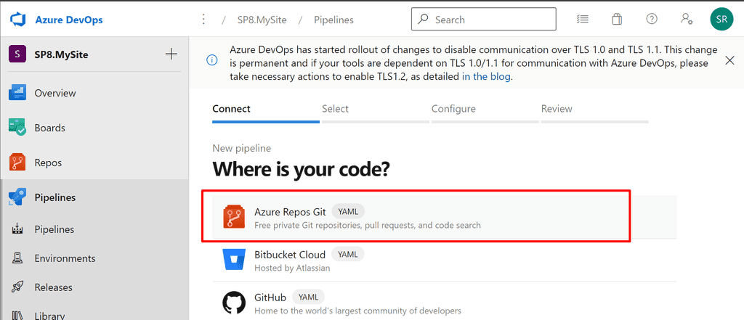This screenshot has height=320, width=744.
Task: Click the Azure Repos Git icon
Action: (234, 217)
